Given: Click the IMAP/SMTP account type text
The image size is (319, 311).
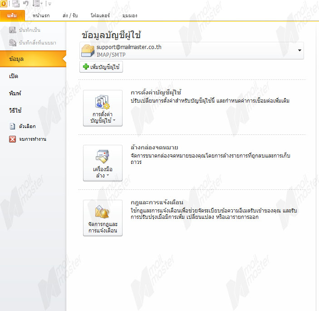Looking at the screenshot, I should (111, 55).
